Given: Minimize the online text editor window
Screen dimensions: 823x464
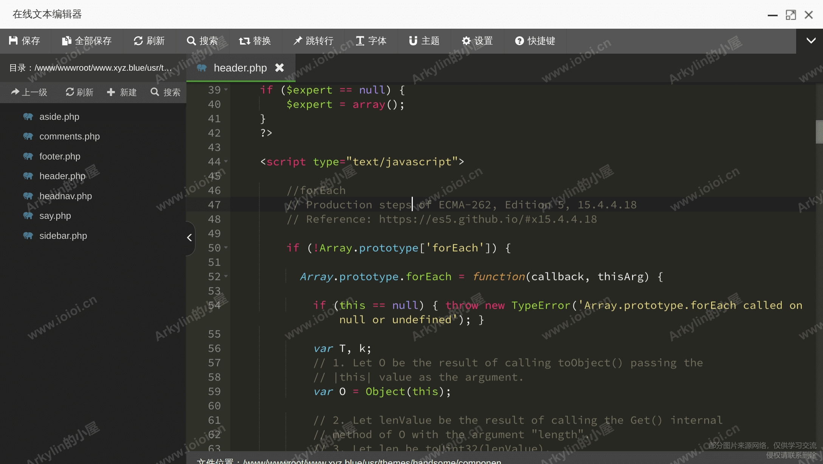Looking at the screenshot, I should (772, 15).
